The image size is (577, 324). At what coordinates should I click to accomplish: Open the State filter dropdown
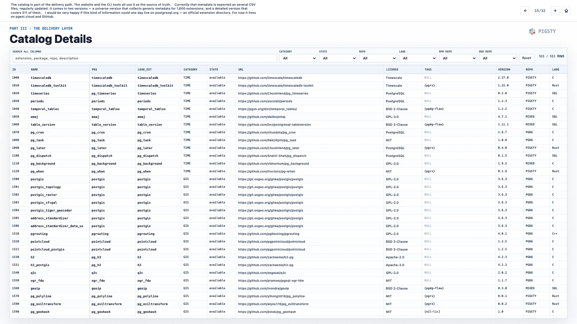coord(338,58)
